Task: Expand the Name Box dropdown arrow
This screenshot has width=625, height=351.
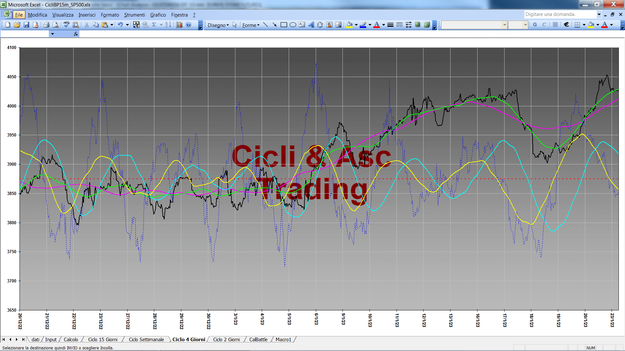Action: [x=52, y=34]
